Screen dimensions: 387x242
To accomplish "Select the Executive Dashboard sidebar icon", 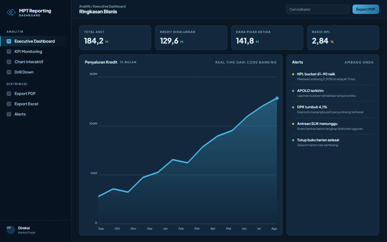I will (9, 41).
